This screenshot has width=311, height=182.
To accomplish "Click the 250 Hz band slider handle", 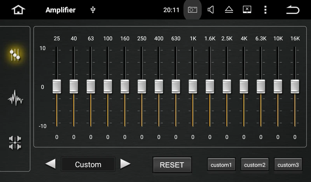I will [x=142, y=87].
